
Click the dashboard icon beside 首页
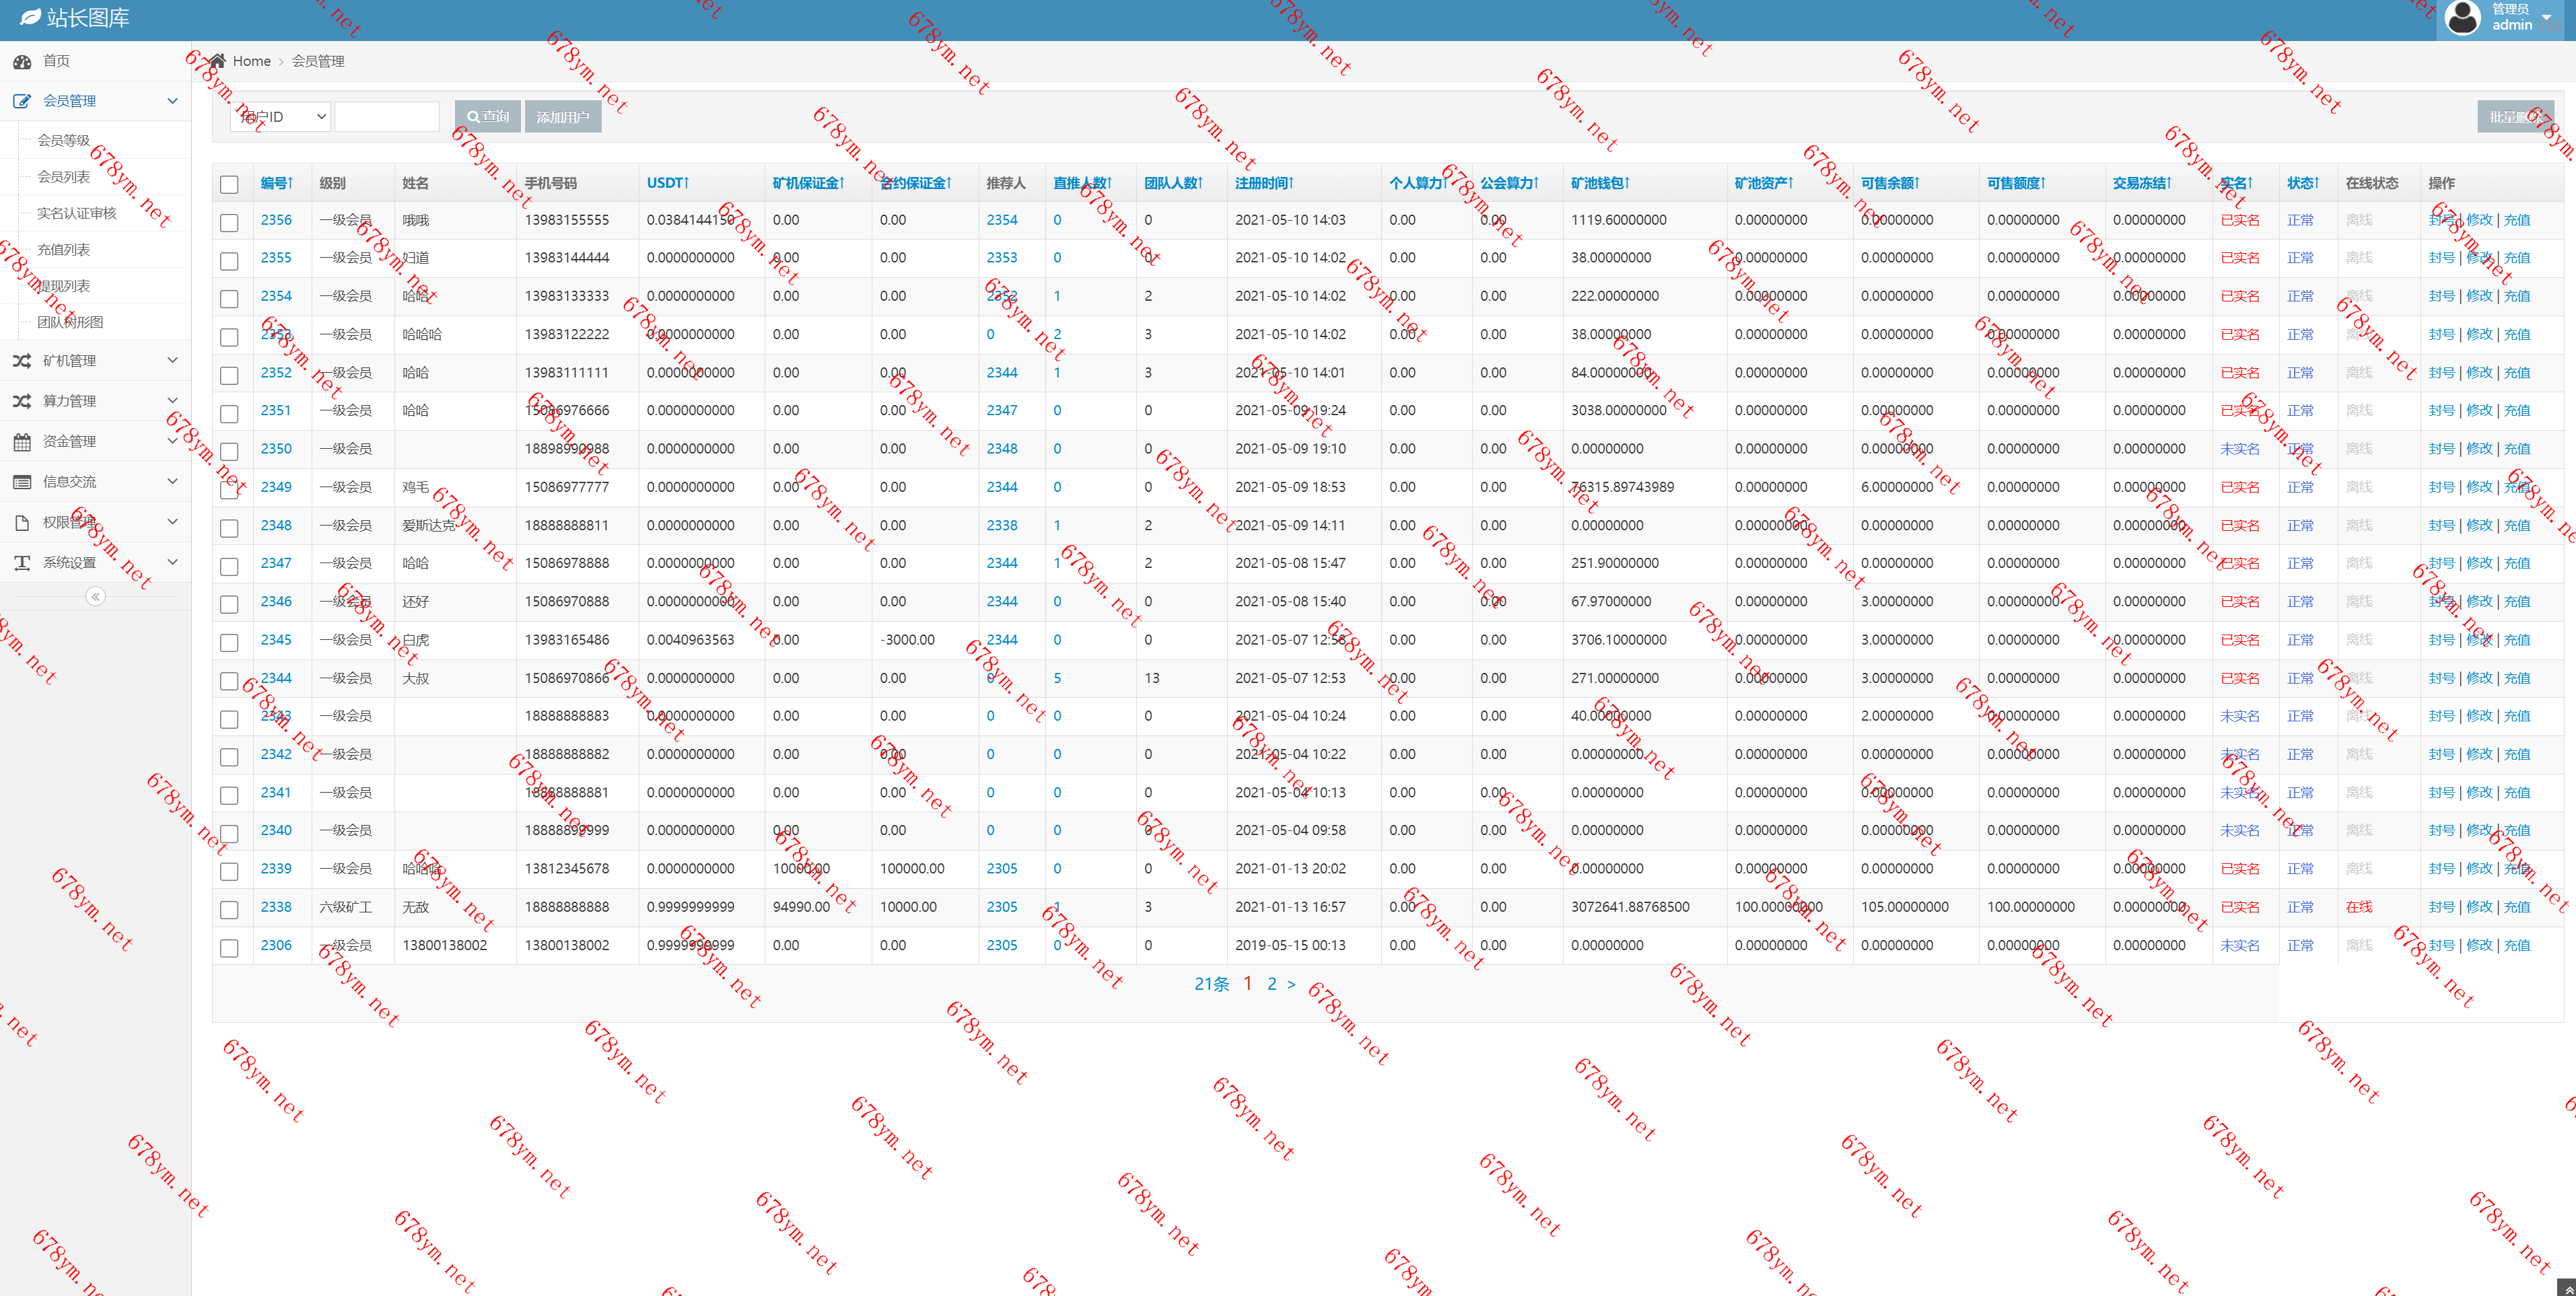click(x=22, y=62)
